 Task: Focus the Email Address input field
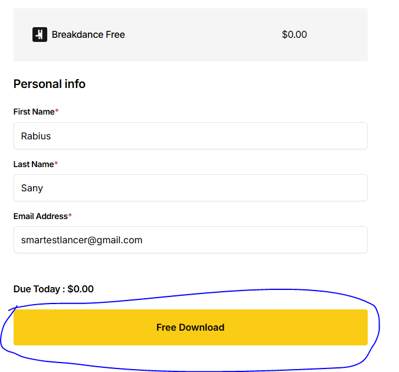[x=191, y=240]
